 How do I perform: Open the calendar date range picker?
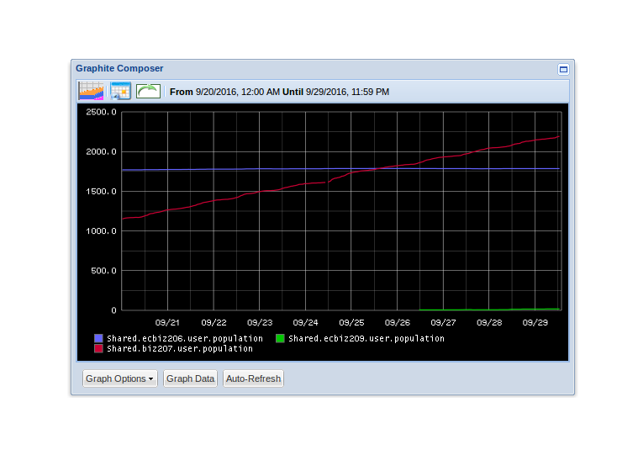pos(120,91)
